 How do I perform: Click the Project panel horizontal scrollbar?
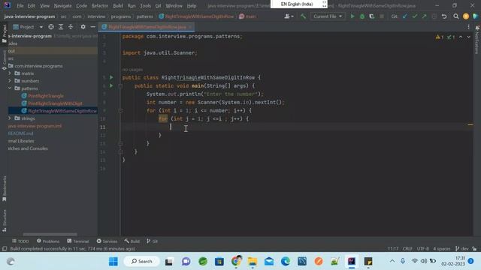[50, 235]
